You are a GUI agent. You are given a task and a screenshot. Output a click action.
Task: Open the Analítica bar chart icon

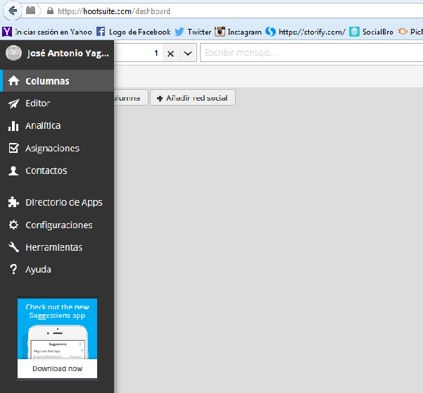pyautogui.click(x=13, y=126)
